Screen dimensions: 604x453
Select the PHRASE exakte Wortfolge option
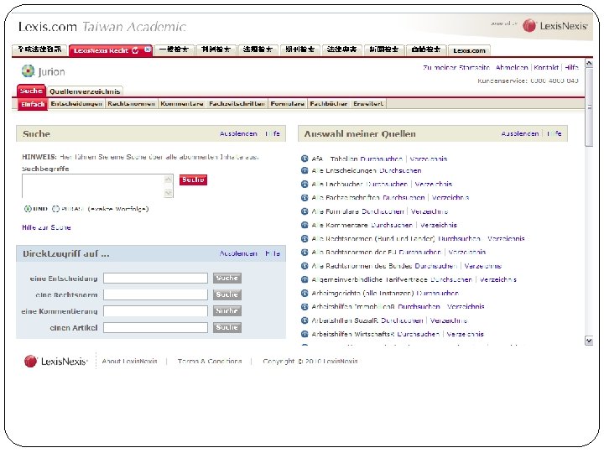point(56,209)
